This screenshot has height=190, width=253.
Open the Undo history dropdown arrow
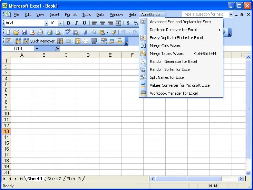pyautogui.click(x=129, y=32)
